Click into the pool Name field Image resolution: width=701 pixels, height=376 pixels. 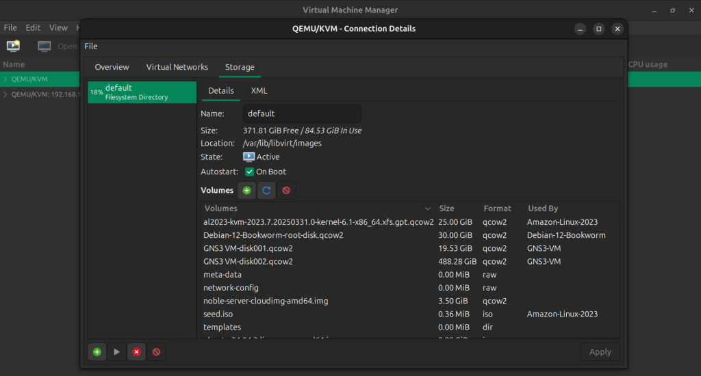coord(302,114)
